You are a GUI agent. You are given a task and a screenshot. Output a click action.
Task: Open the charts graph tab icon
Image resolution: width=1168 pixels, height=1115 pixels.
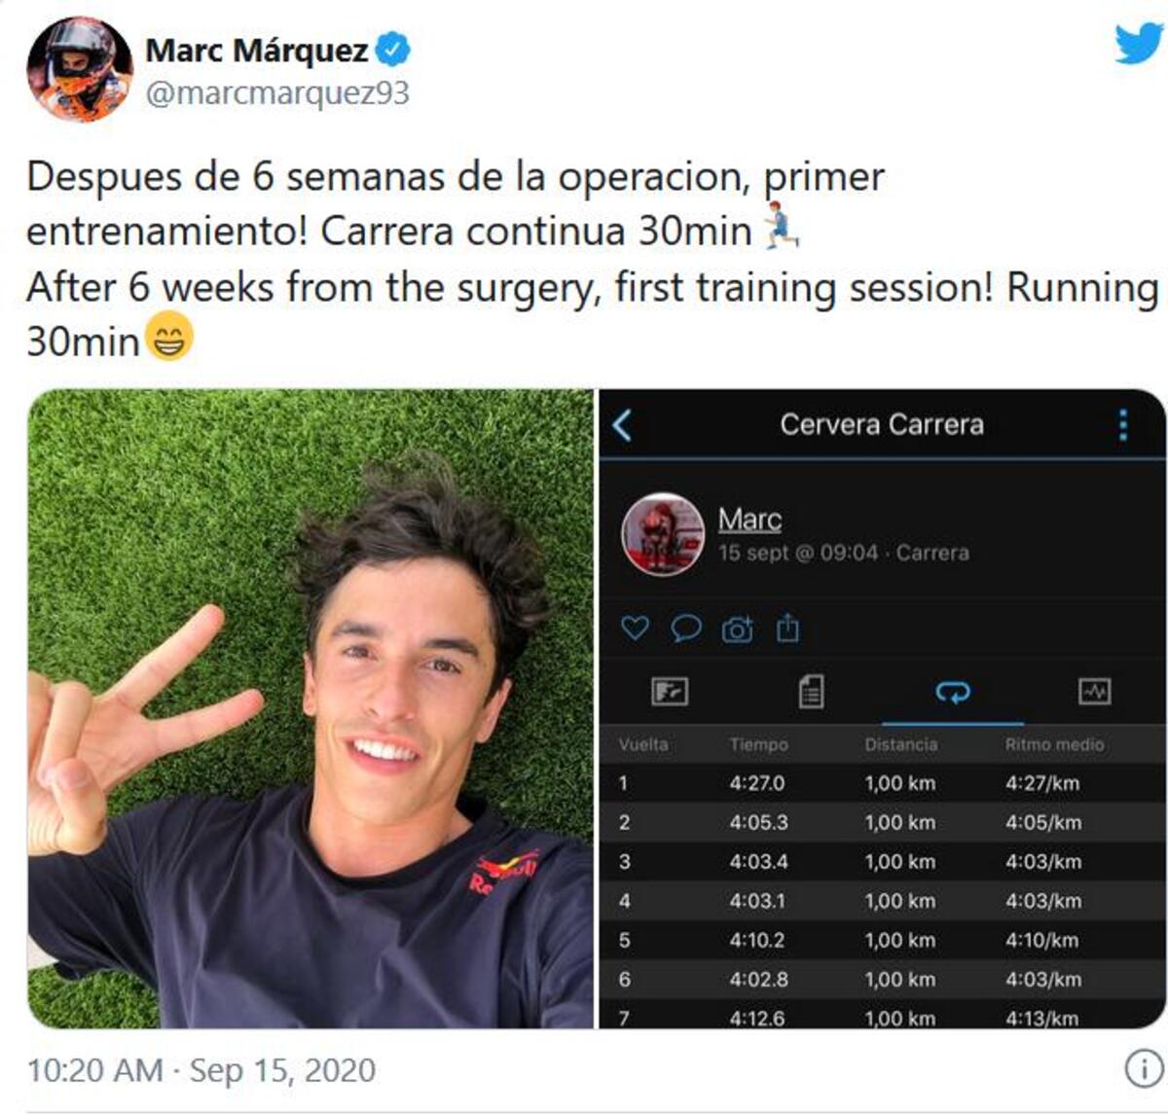pyautogui.click(x=1095, y=692)
